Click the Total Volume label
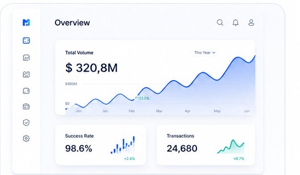Viewport: 300px width, 175px height. [x=79, y=53]
